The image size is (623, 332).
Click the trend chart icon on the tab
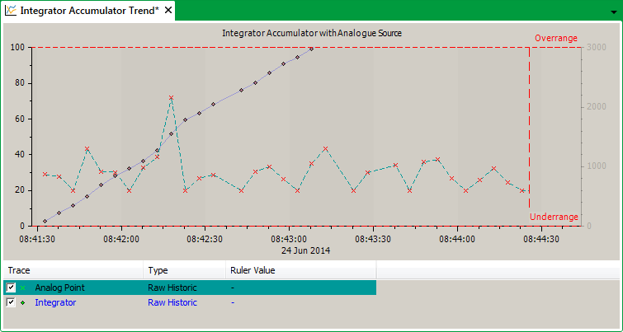(x=11, y=10)
